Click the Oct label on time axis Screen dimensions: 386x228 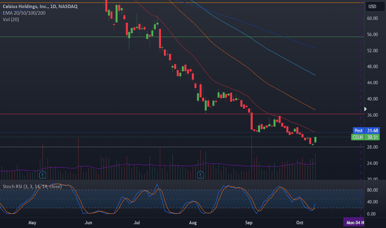point(299,223)
